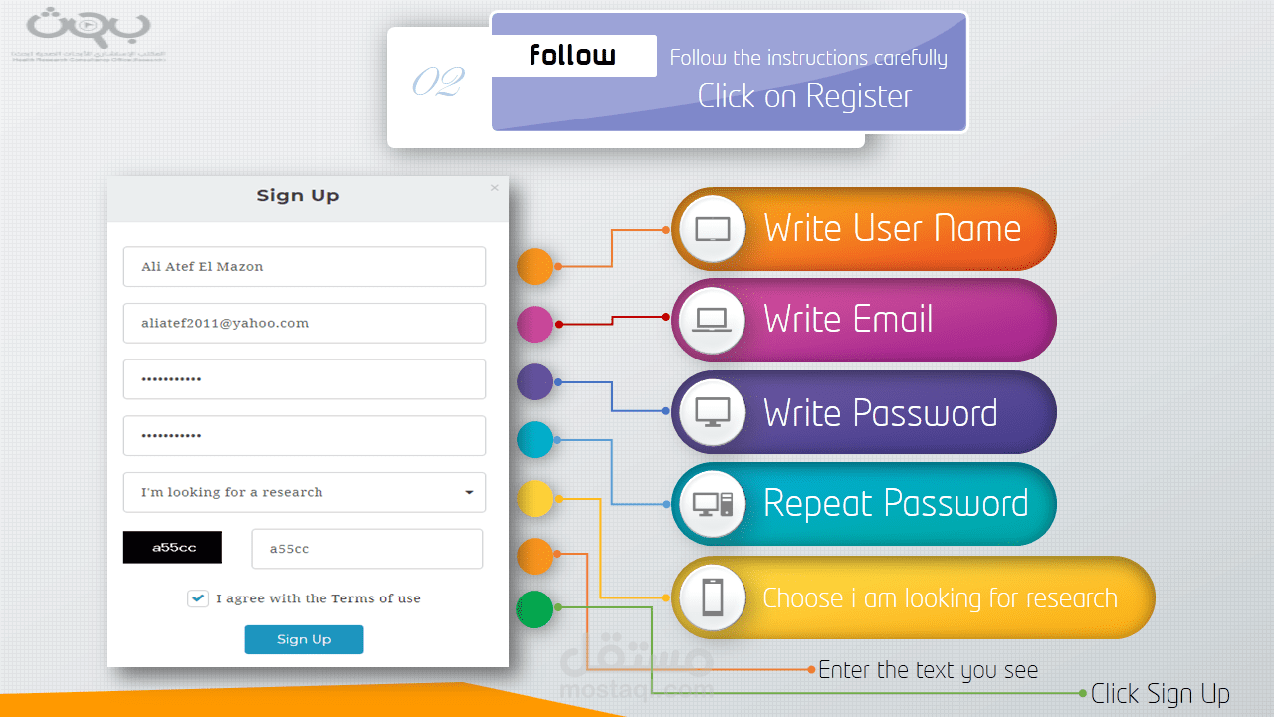Close the Sign Up dialog with X
This screenshot has width=1274, height=717.
(x=495, y=188)
